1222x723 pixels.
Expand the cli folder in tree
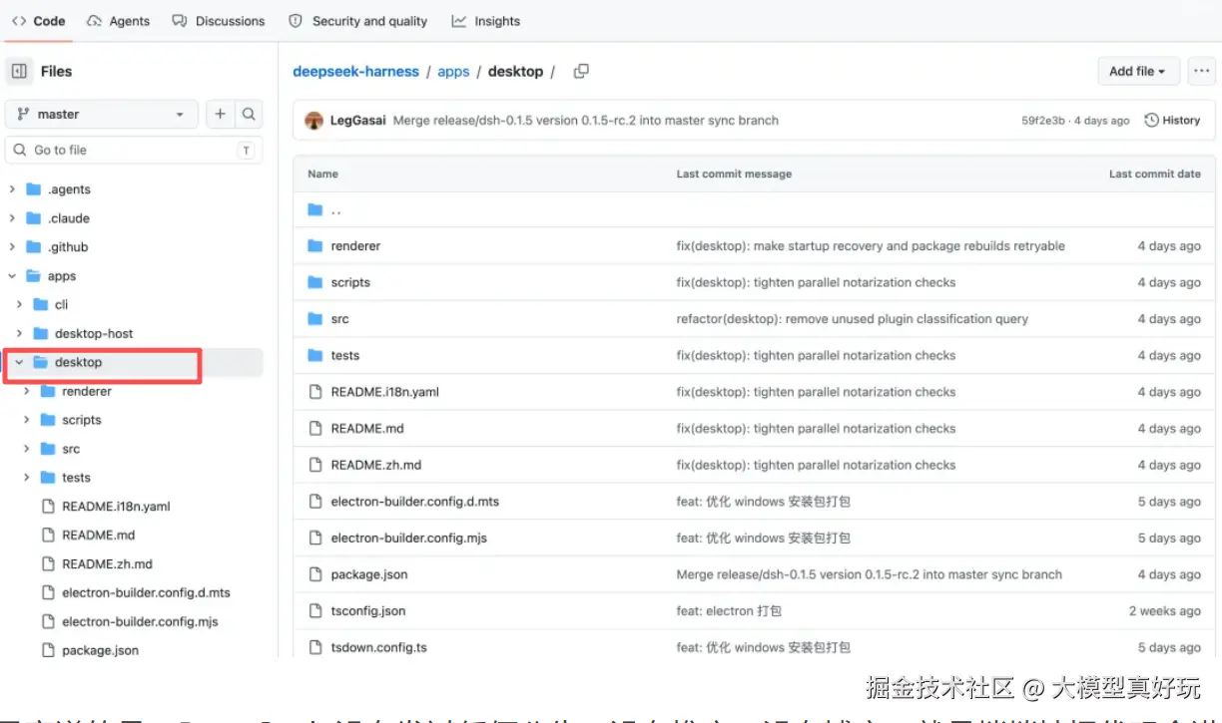click(19, 304)
